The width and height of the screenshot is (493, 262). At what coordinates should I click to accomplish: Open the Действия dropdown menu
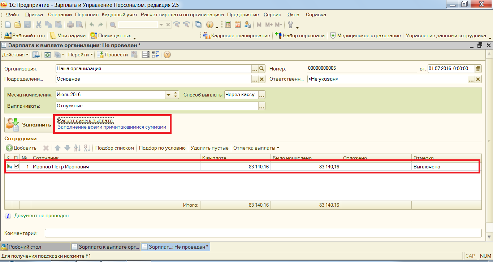[x=16, y=55]
